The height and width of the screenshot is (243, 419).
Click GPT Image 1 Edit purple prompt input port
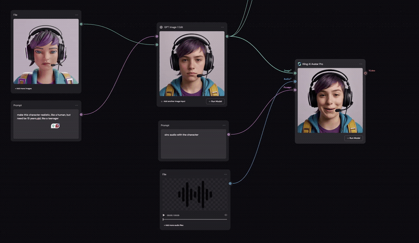click(157, 37)
